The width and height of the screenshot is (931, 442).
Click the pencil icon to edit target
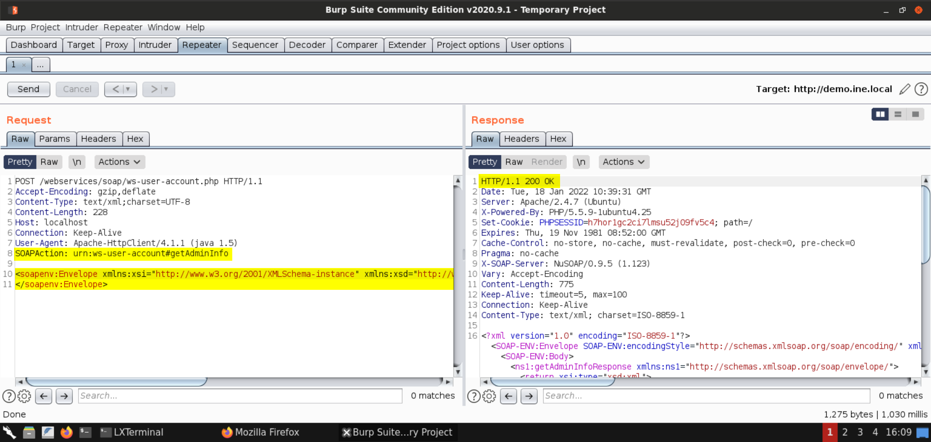904,89
